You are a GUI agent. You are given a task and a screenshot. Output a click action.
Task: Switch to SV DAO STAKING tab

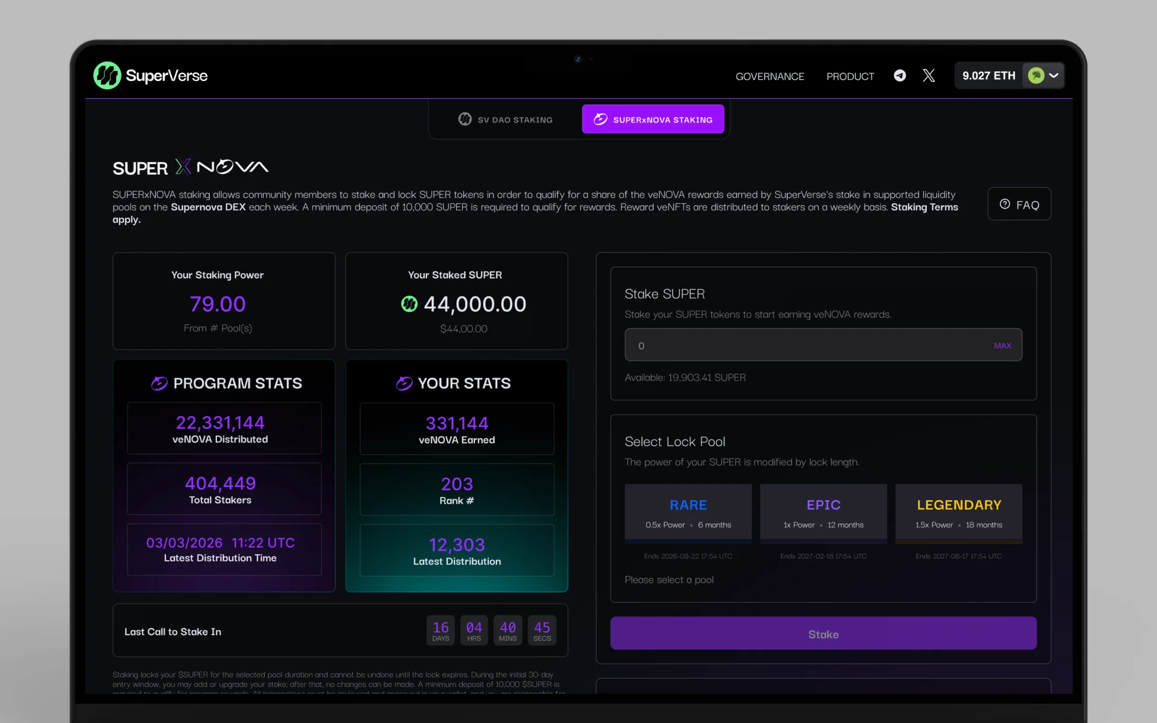click(x=505, y=119)
